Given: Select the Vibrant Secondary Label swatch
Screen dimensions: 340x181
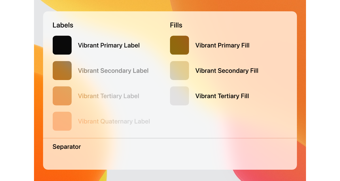Looking at the screenshot, I should 62,71.
